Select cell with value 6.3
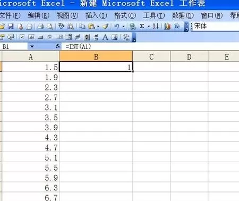This screenshot has width=239, height=201. click(30, 187)
